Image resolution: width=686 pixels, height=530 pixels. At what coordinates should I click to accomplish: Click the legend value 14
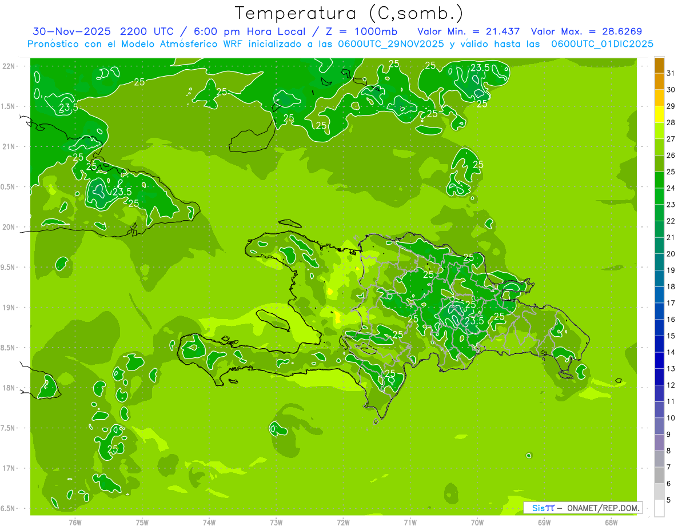pyautogui.click(x=671, y=352)
